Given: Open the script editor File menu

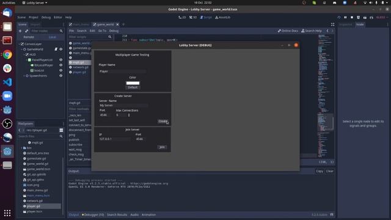Looking at the screenshot, I should (71, 31).
